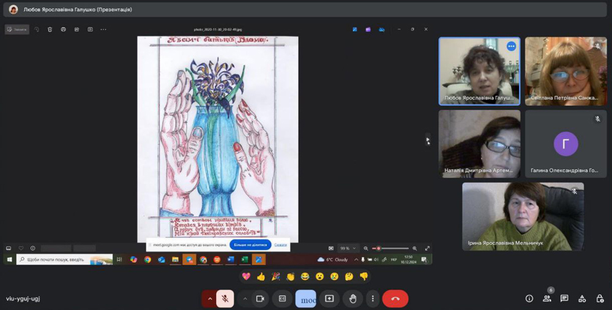Viewport: 612px width, 310px height.
Task: Open the activities panel
Action: [x=582, y=298]
